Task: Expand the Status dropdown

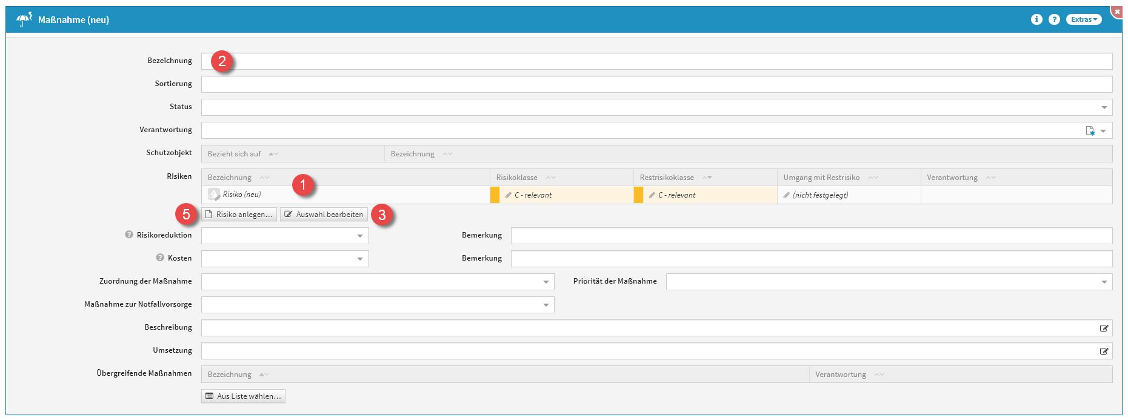Action: coord(1104,107)
